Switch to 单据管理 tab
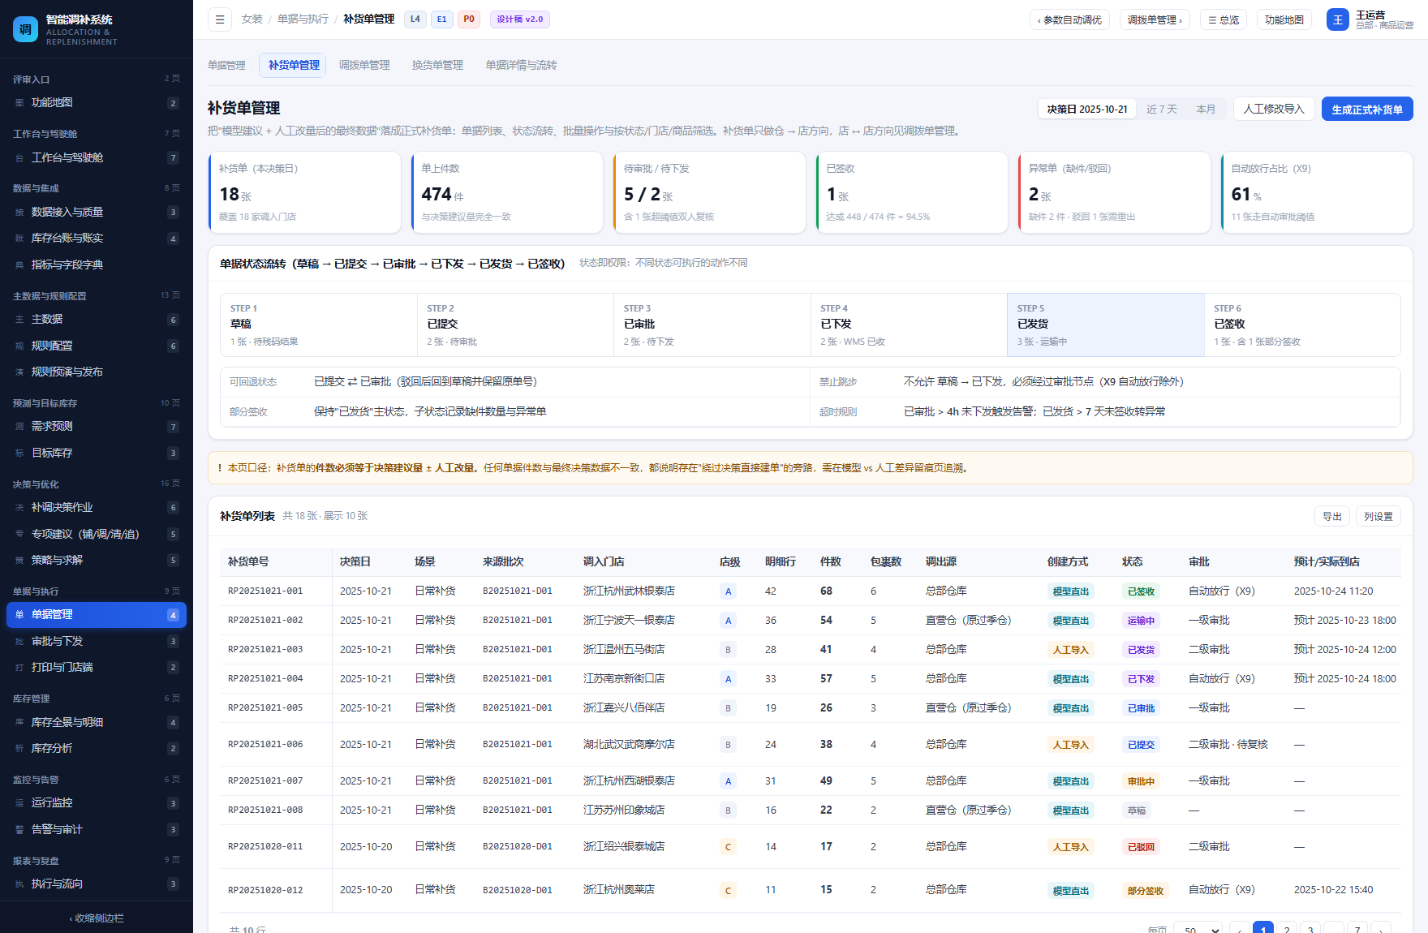This screenshot has width=1428, height=933. click(226, 66)
